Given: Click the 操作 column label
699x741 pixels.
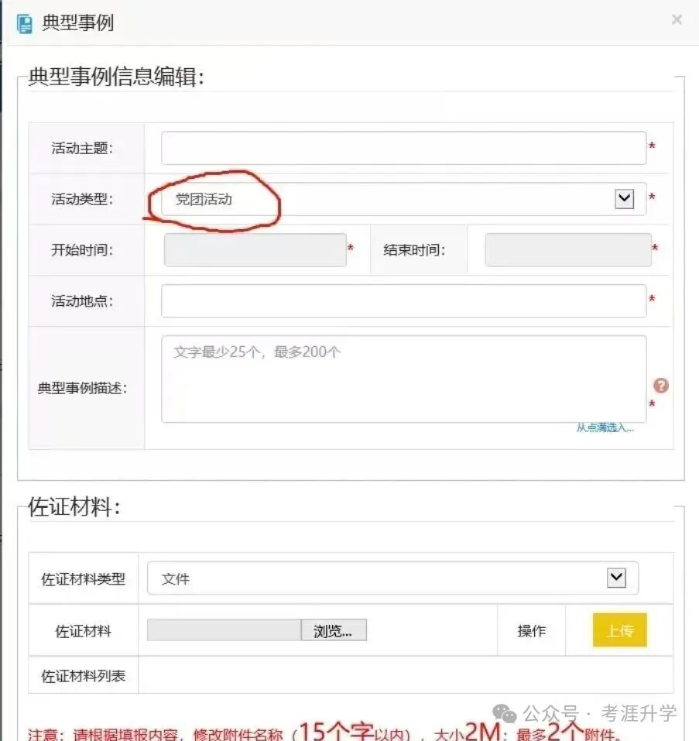Looking at the screenshot, I should 531,631.
